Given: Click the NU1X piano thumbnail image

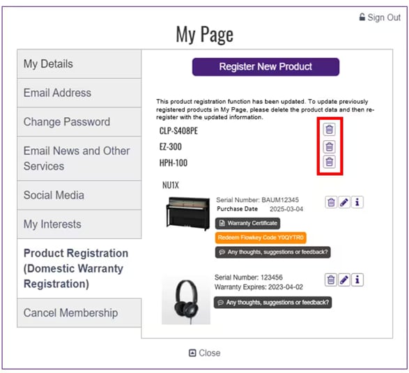Looking at the screenshot, I should coord(188,214).
